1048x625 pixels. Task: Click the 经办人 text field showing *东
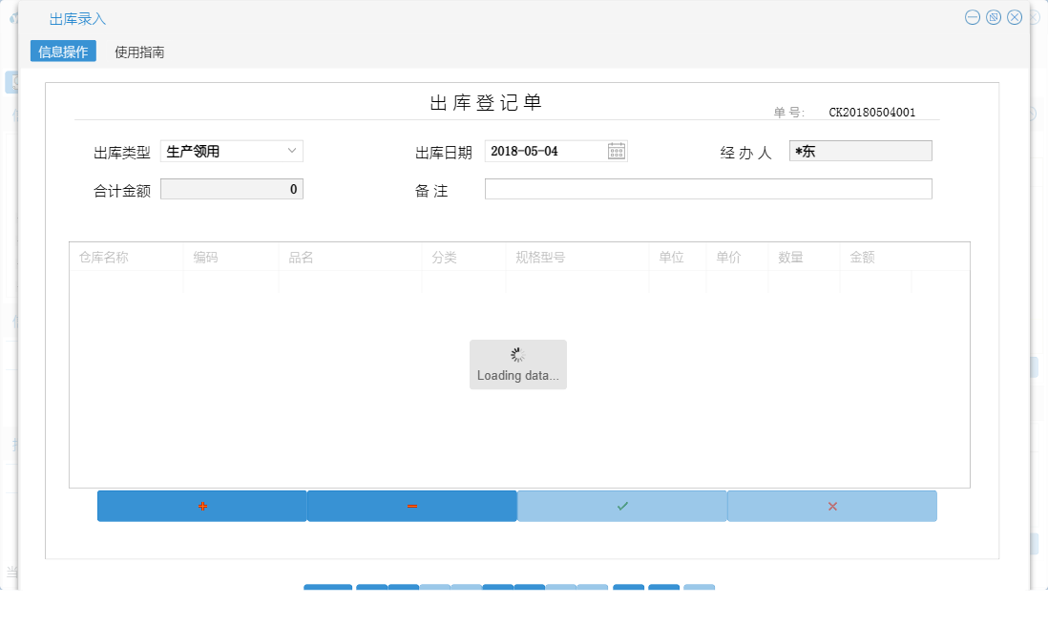[x=859, y=150]
